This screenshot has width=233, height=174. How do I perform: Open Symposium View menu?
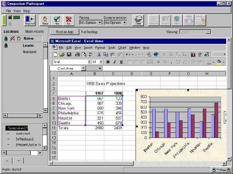17,11
